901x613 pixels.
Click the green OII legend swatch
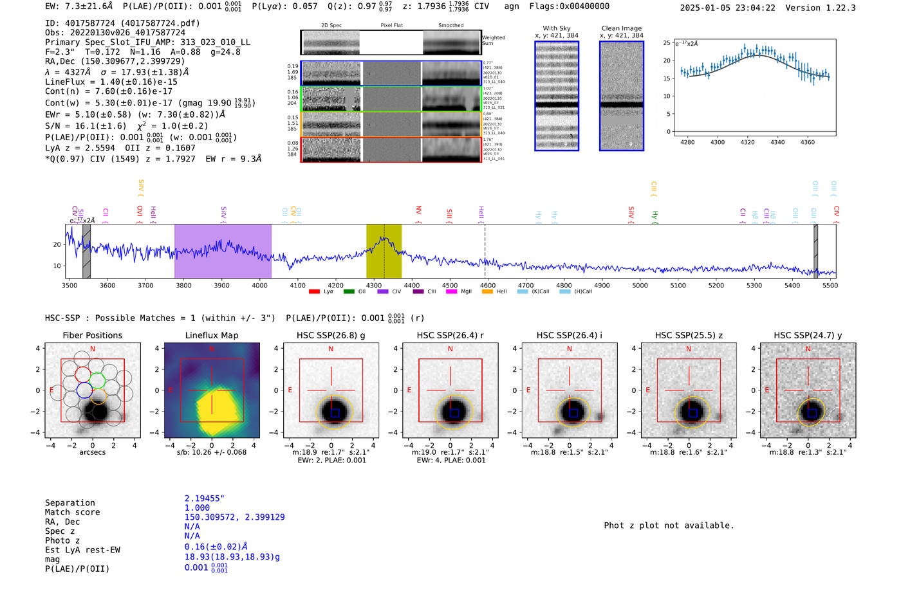click(x=349, y=291)
